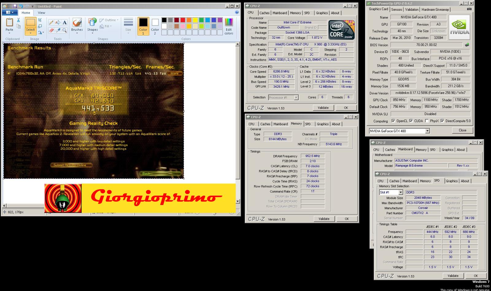Open the NVIDIA GeForce GTX 480 dropdown
This screenshot has height=291, width=491.
point(427,131)
